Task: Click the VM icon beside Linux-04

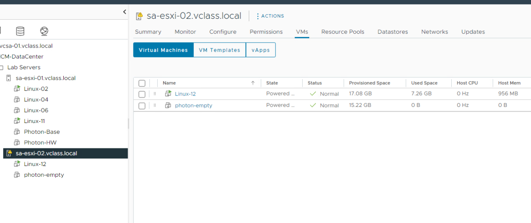Action: [17, 99]
